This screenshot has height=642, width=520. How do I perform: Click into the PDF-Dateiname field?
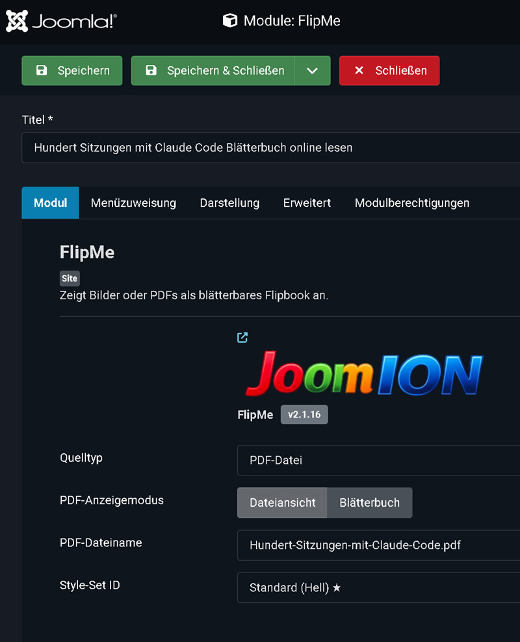tap(378, 545)
